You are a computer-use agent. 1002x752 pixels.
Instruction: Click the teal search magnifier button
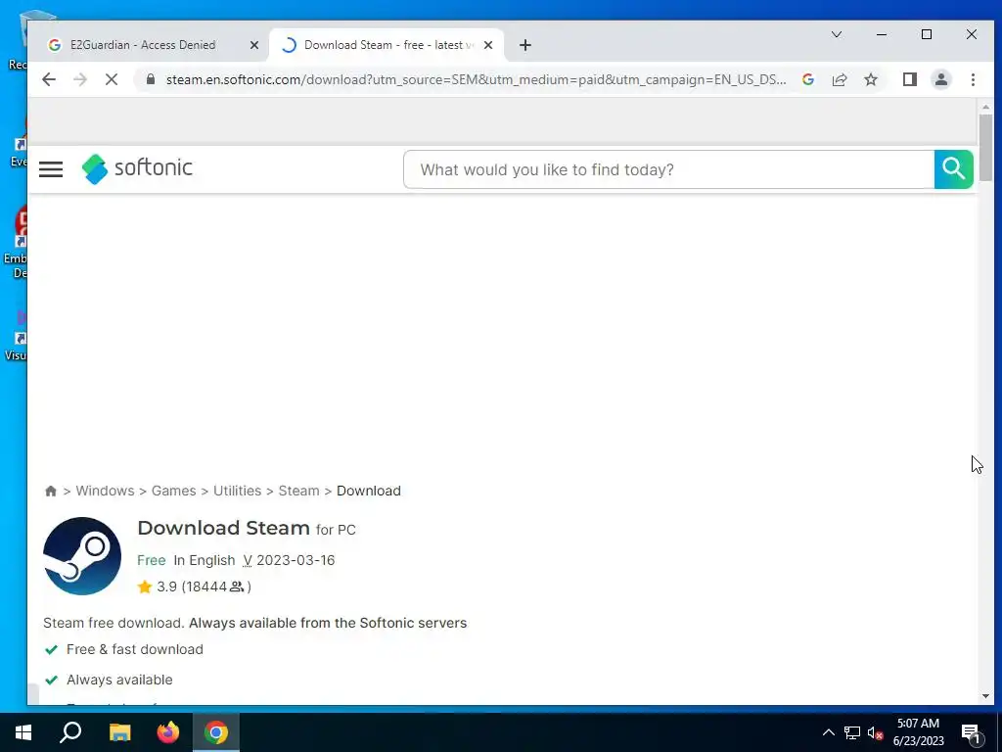[x=953, y=169]
